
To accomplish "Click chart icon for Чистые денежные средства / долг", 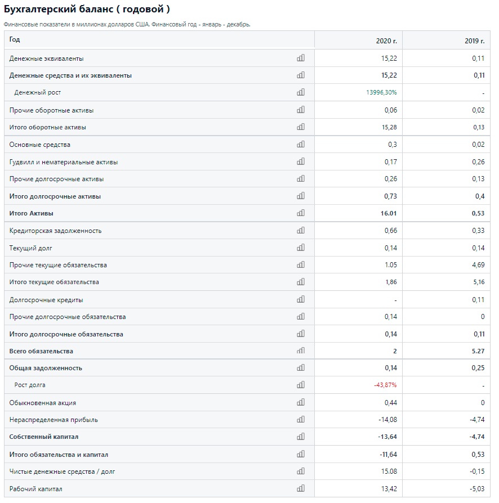I will [x=301, y=471].
